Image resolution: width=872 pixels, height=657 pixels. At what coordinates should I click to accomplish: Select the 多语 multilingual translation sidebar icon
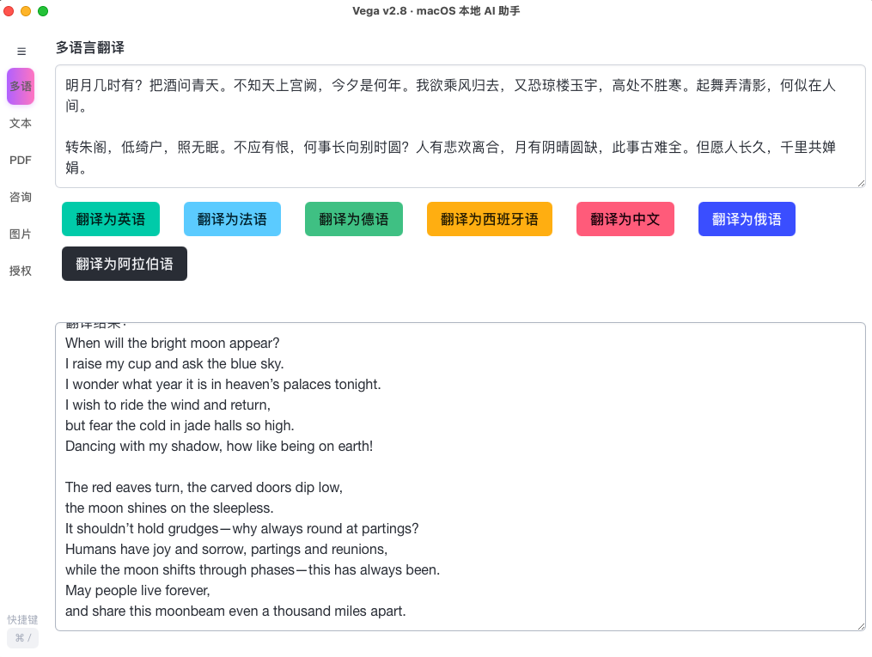click(20, 86)
